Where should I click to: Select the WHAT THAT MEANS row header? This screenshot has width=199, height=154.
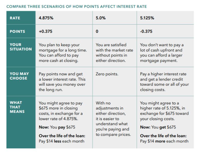(x=17, y=107)
